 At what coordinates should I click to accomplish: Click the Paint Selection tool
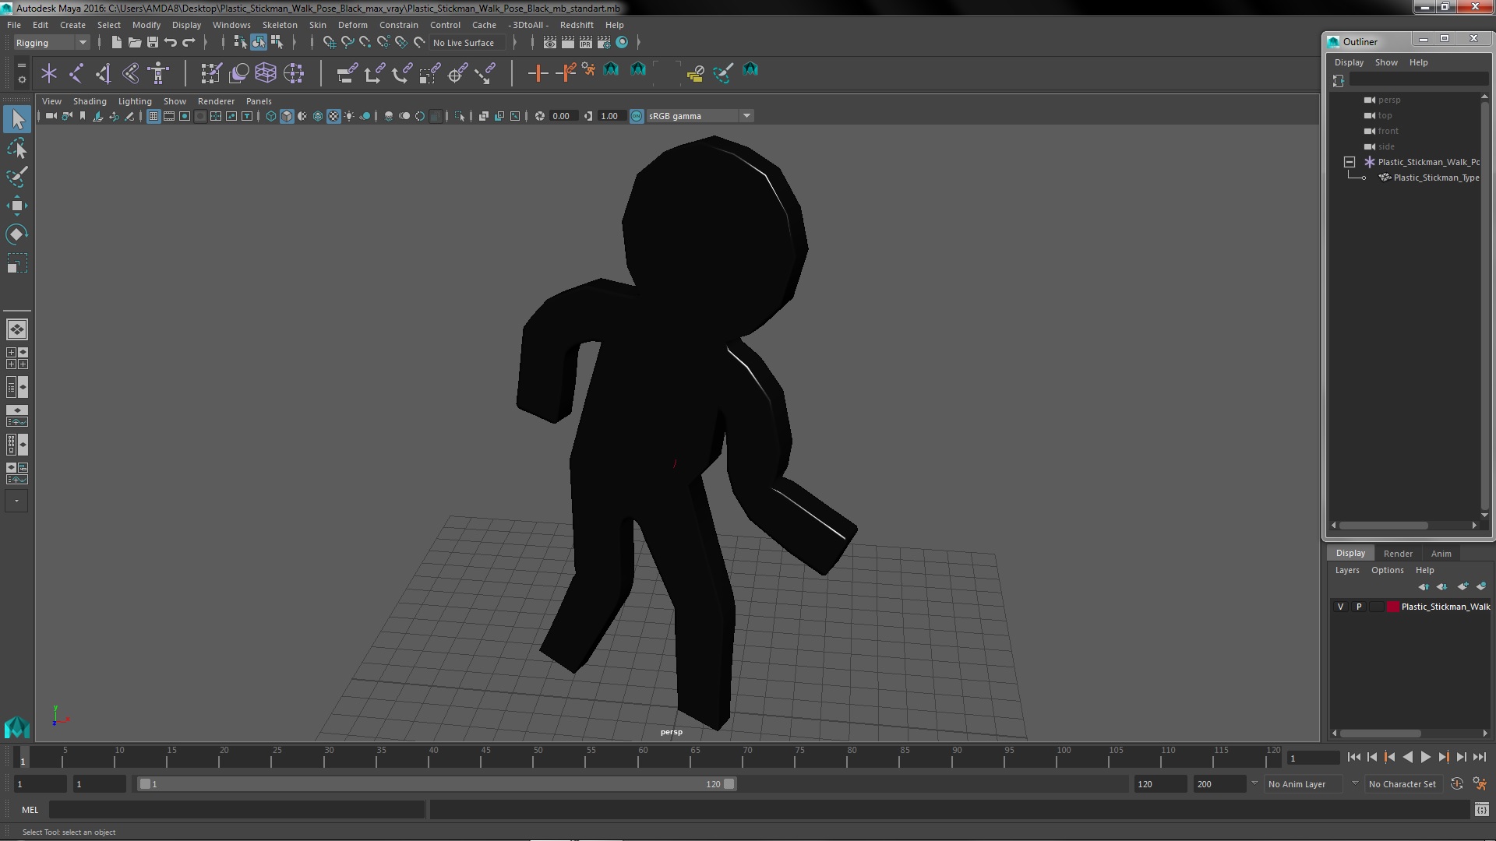[x=16, y=177]
